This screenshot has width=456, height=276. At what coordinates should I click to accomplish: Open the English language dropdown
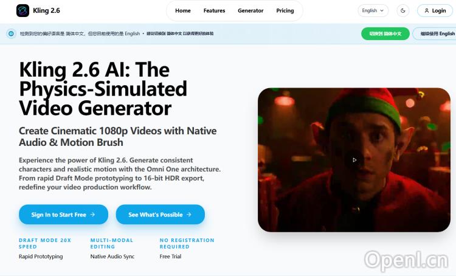click(373, 11)
